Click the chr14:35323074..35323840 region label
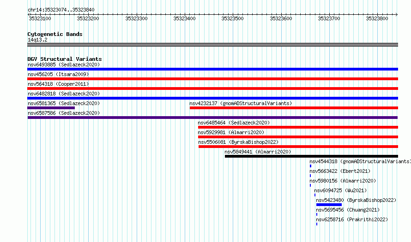The image size is (411, 242). [x=61, y=10]
